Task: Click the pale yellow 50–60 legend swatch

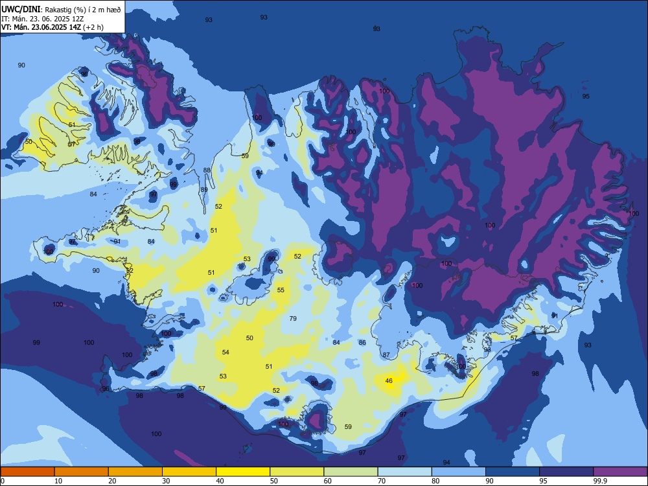Action: pyautogui.click(x=297, y=472)
